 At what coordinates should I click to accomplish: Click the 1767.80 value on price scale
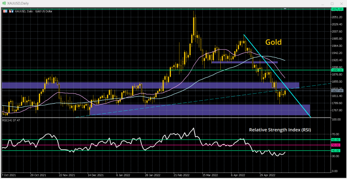[337, 110]
